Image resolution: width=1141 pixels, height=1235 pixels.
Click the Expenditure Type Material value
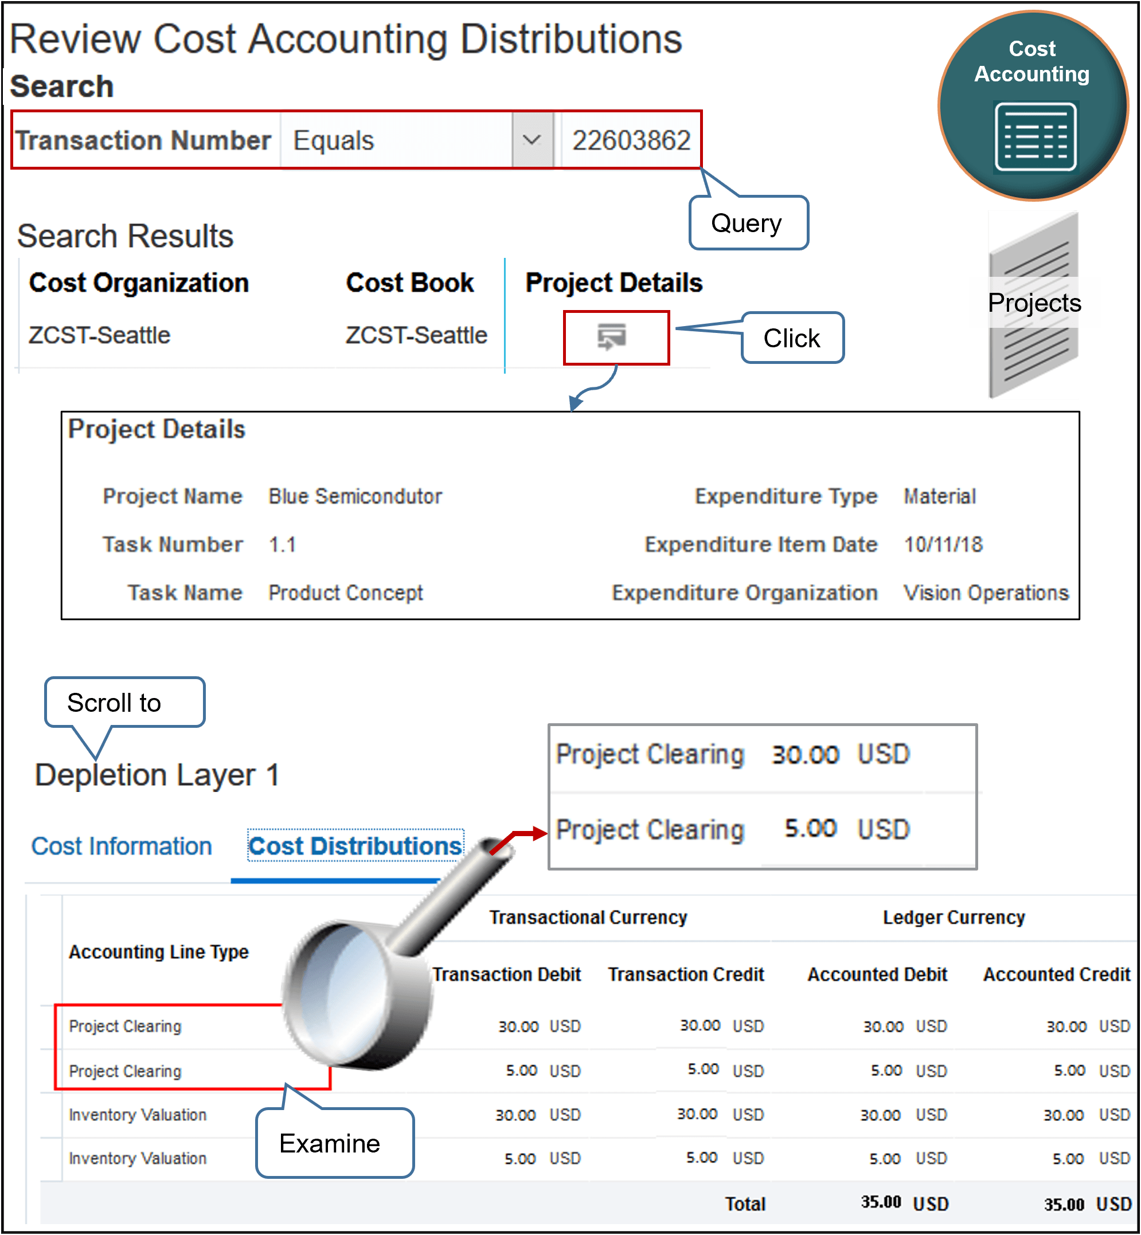click(939, 496)
